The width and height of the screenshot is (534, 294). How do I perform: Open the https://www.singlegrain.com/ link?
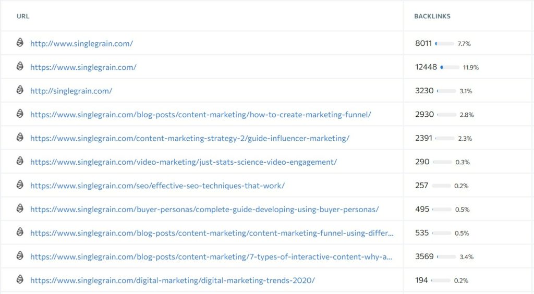[x=83, y=67]
